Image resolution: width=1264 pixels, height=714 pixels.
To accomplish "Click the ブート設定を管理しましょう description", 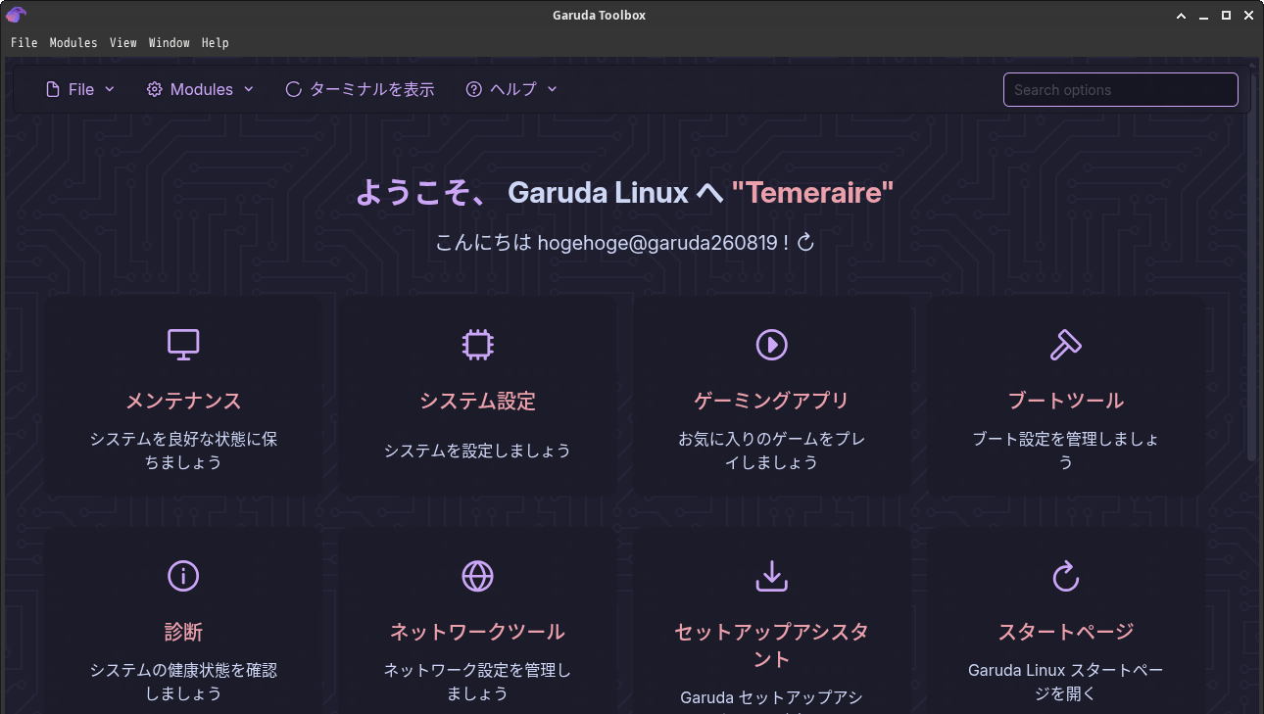I will 1065,451.
